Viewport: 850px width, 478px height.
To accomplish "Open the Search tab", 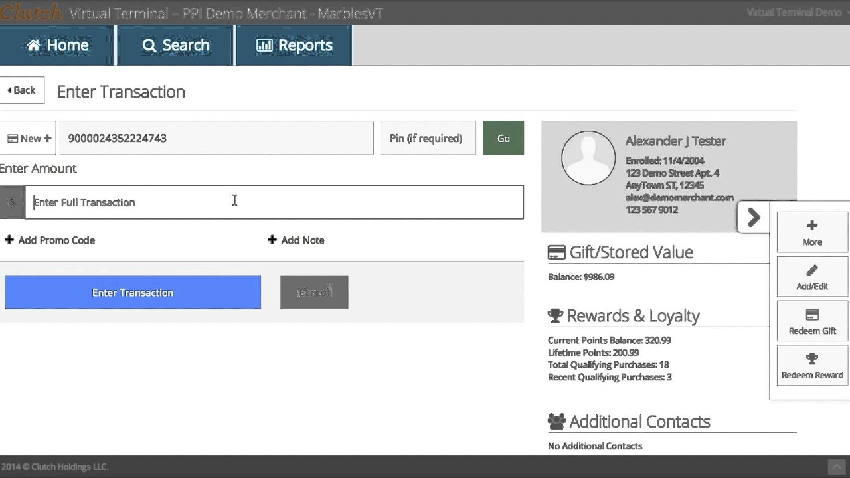I will [176, 45].
